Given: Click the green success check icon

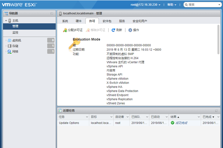Looking at the screenshot, I should [173, 123].
